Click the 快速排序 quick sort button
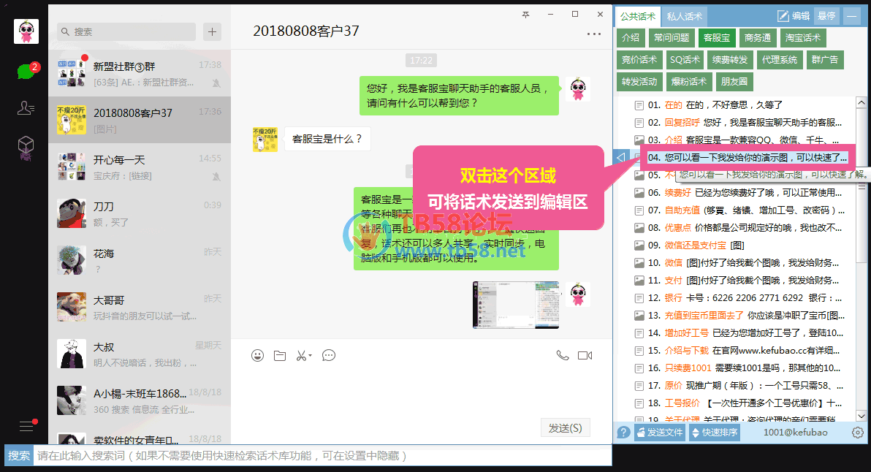871x472 pixels. (x=714, y=433)
